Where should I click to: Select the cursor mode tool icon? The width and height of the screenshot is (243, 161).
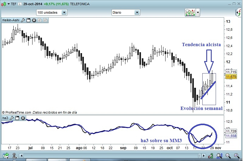[14, 156]
